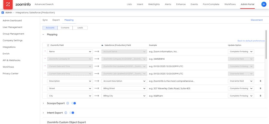Screen dimensions: 269x124
Task: Open the SH user avatar menu
Action: click(264, 4)
